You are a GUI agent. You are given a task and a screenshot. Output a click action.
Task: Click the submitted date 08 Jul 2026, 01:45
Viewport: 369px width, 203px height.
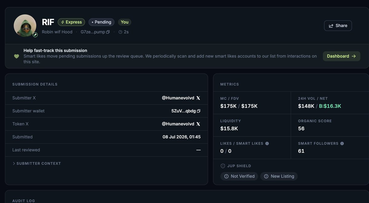point(181,137)
